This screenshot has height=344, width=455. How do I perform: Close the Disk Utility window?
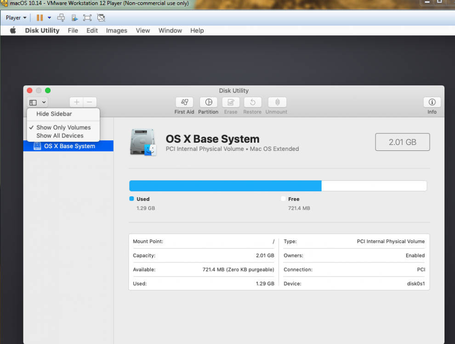(29, 90)
